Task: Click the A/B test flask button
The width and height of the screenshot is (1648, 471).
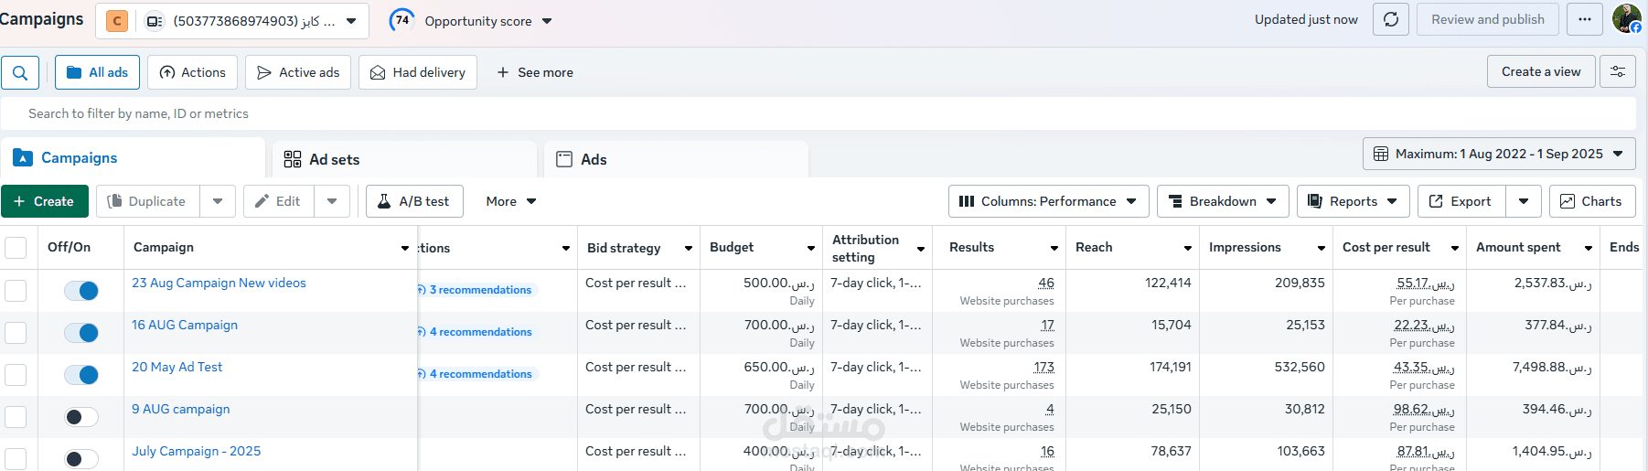Action: (414, 201)
